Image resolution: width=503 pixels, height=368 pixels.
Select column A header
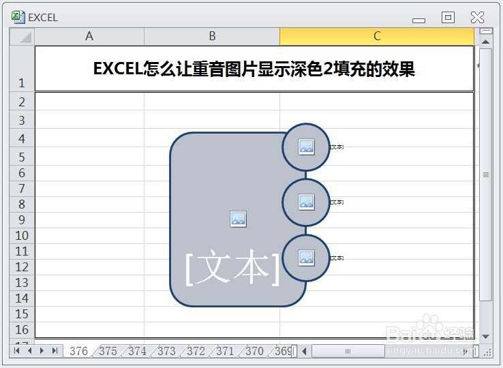[89, 36]
